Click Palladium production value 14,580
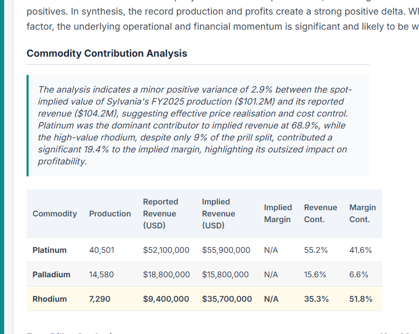Screen dimensions: 419x334 [101, 275]
